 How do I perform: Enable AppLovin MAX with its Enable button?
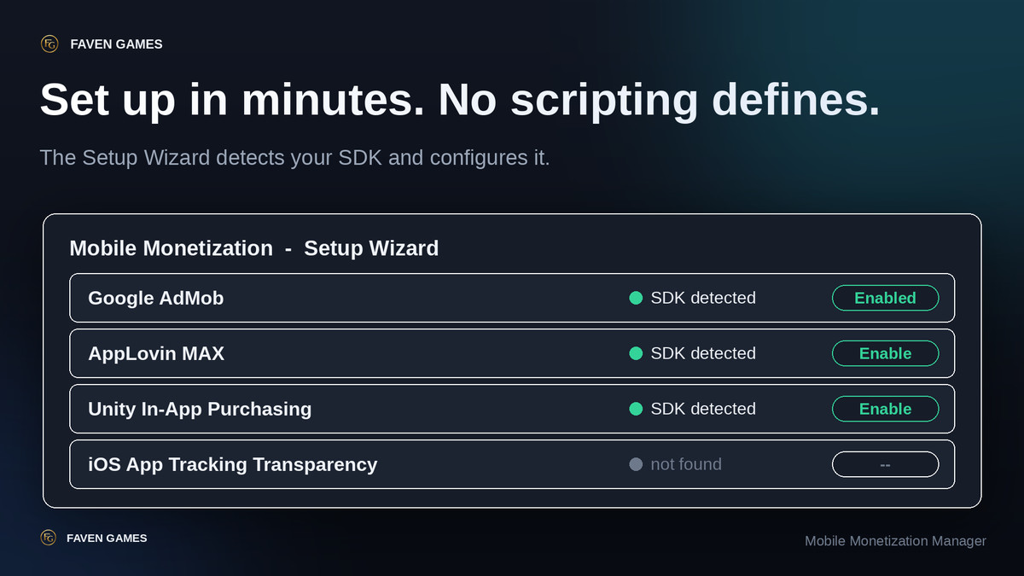[x=885, y=353]
